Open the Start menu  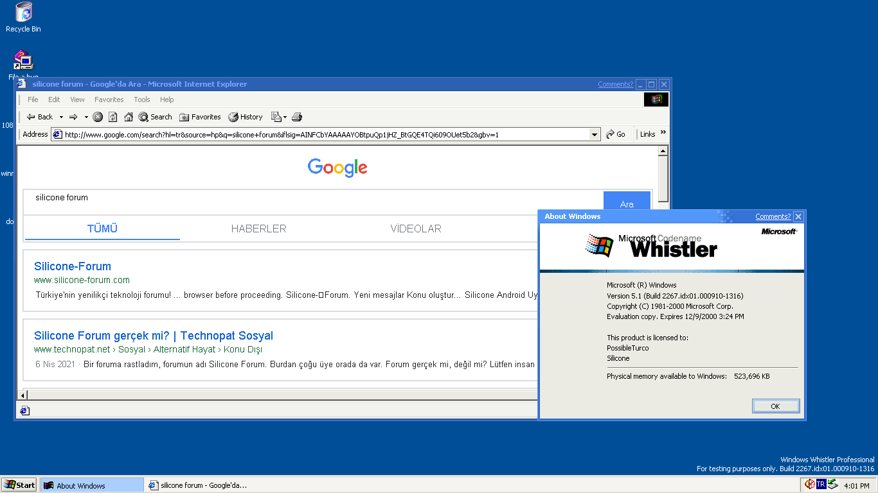[x=19, y=485]
